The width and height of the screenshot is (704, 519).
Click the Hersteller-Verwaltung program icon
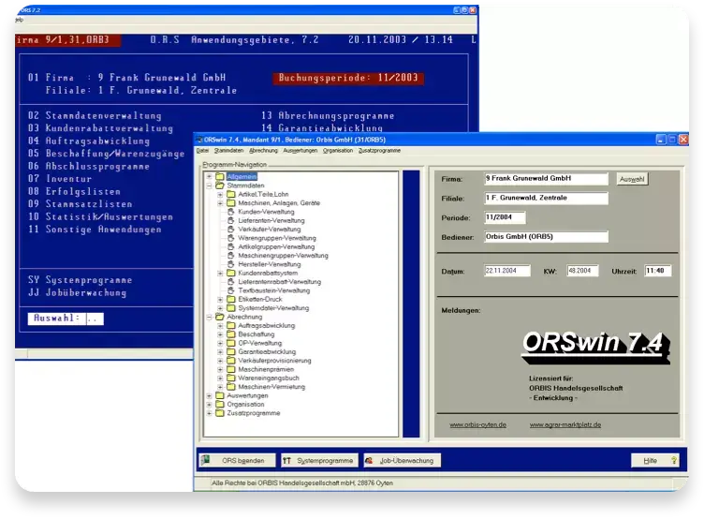click(231, 264)
